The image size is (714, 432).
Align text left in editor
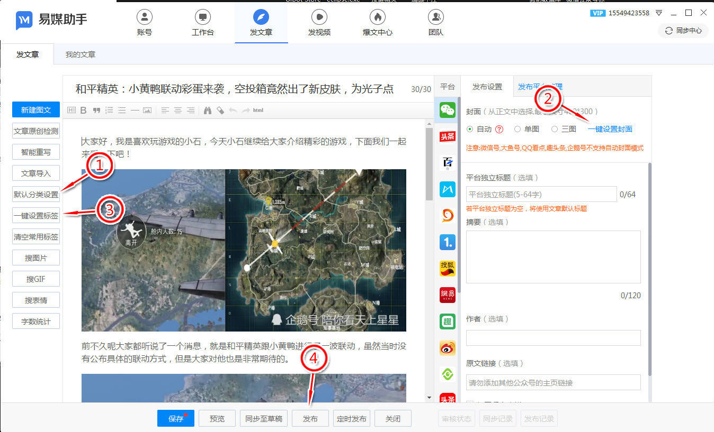pos(165,110)
